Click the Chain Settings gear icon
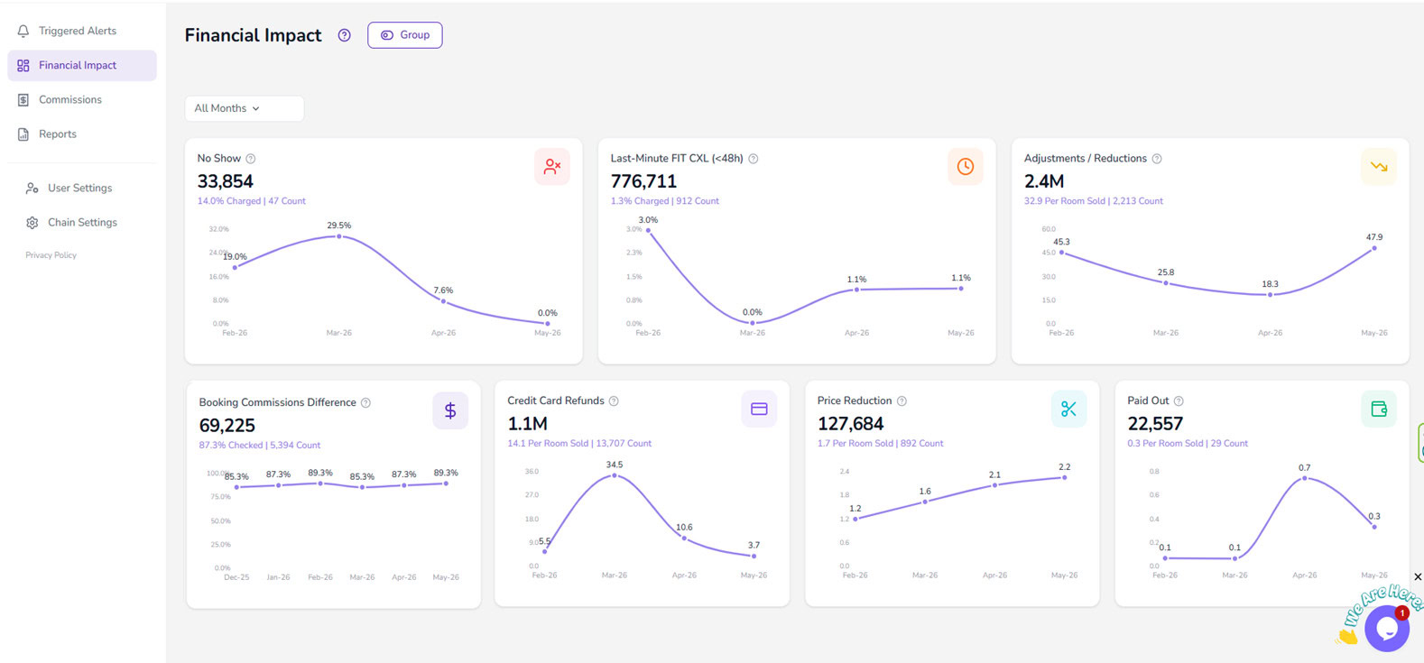Image resolution: width=1424 pixels, height=663 pixels. pyautogui.click(x=32, y=222)
